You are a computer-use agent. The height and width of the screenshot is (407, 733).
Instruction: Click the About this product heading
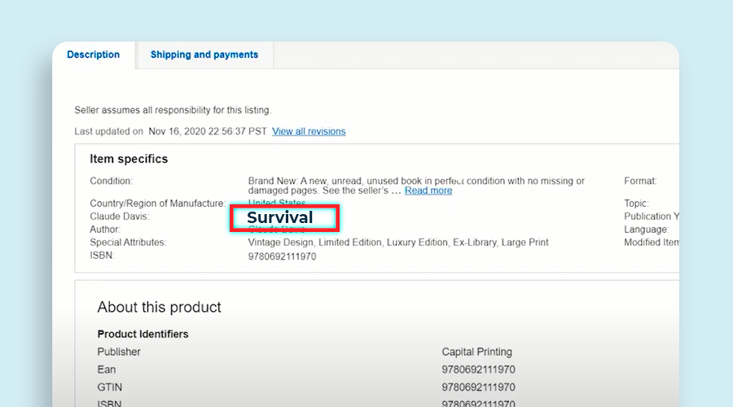click(159, 307)
